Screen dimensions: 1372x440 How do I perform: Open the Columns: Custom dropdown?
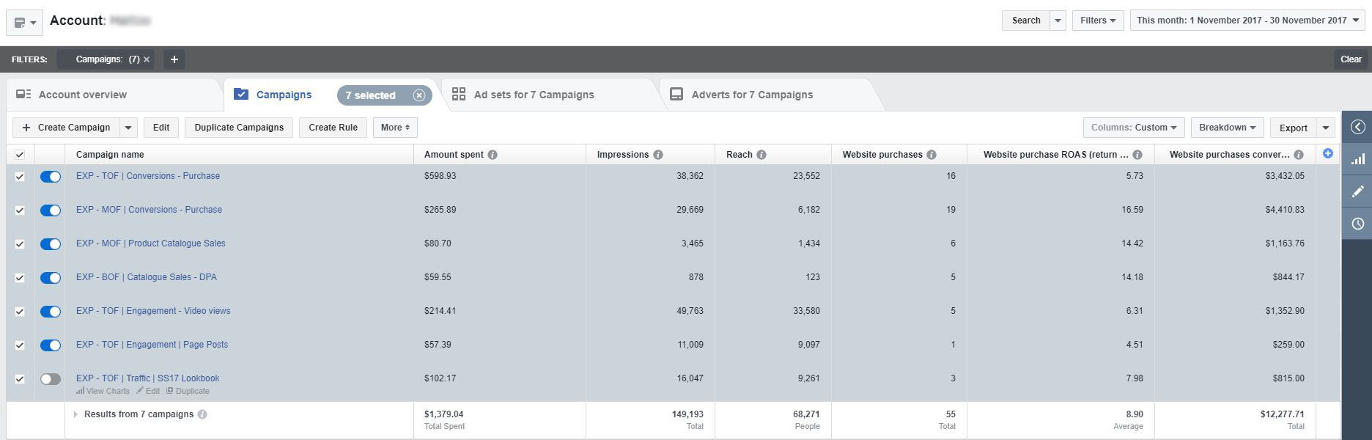[1133, 128]
